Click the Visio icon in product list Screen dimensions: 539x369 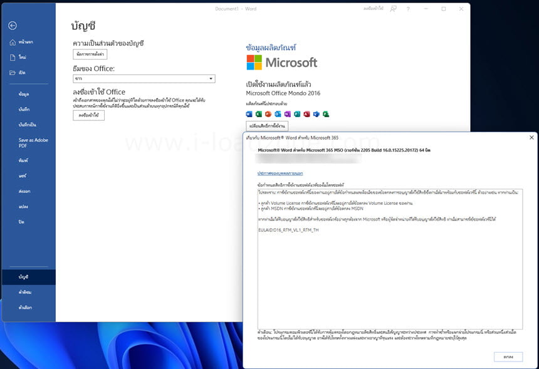(x=317, y=114)
